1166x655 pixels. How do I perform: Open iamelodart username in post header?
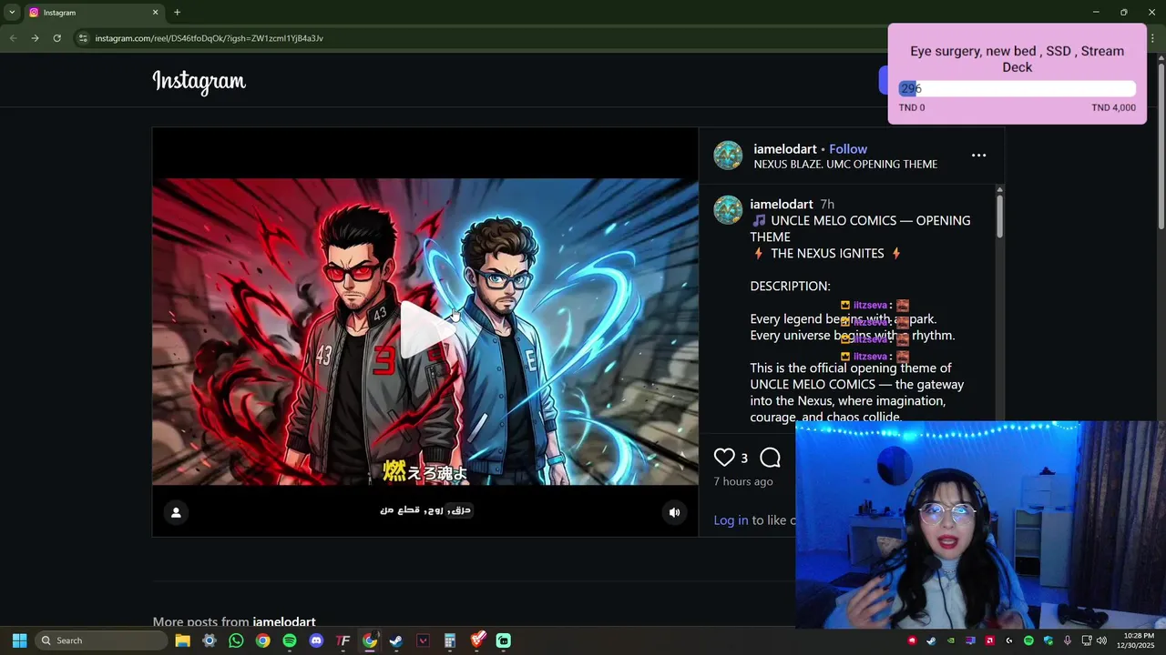point(785,149)
